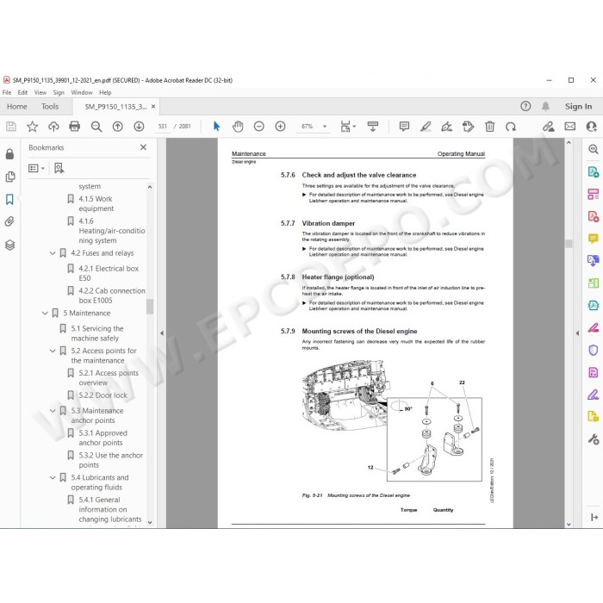Screen dimensions: 603x603
Task: Open the View menu
Action: 40,92
